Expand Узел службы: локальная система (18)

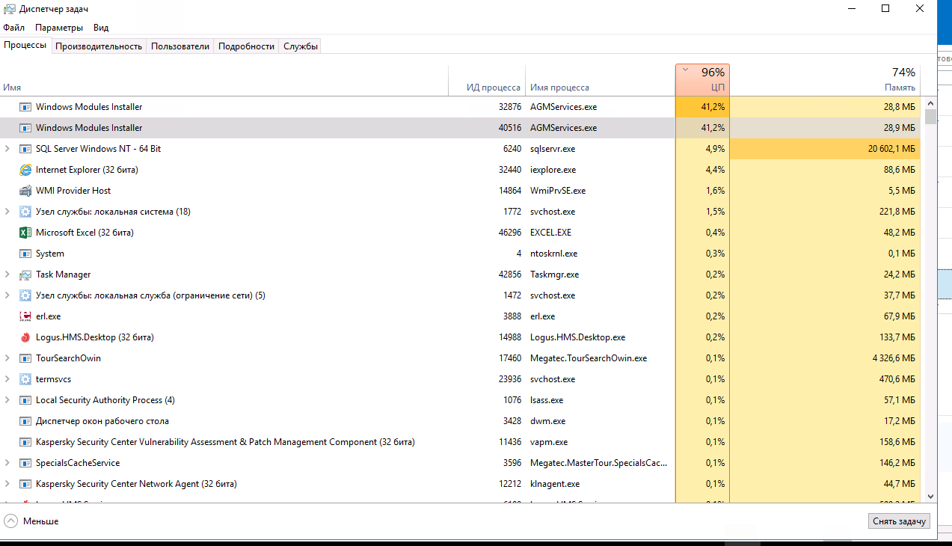click(x=7, y=212)
